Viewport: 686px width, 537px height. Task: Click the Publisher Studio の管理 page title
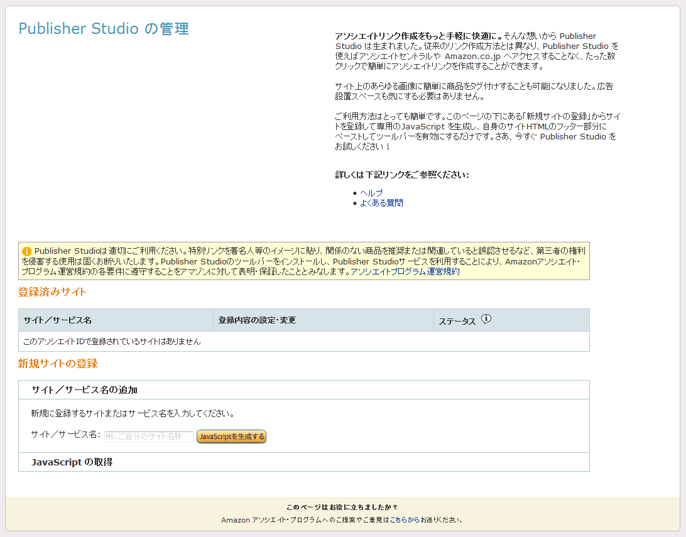coord(104,29)
